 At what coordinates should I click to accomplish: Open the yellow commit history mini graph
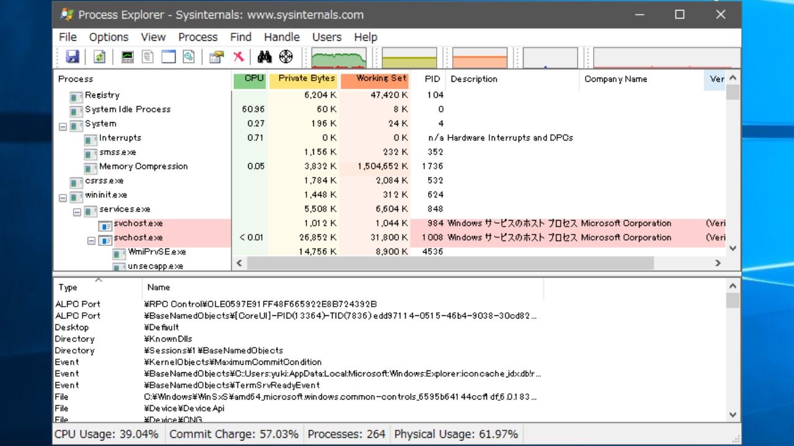pyautogui.click(x=409, y=58)
